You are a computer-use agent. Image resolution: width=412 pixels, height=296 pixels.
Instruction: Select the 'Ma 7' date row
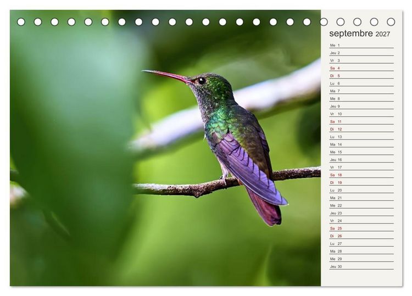[x=361, y=91]
